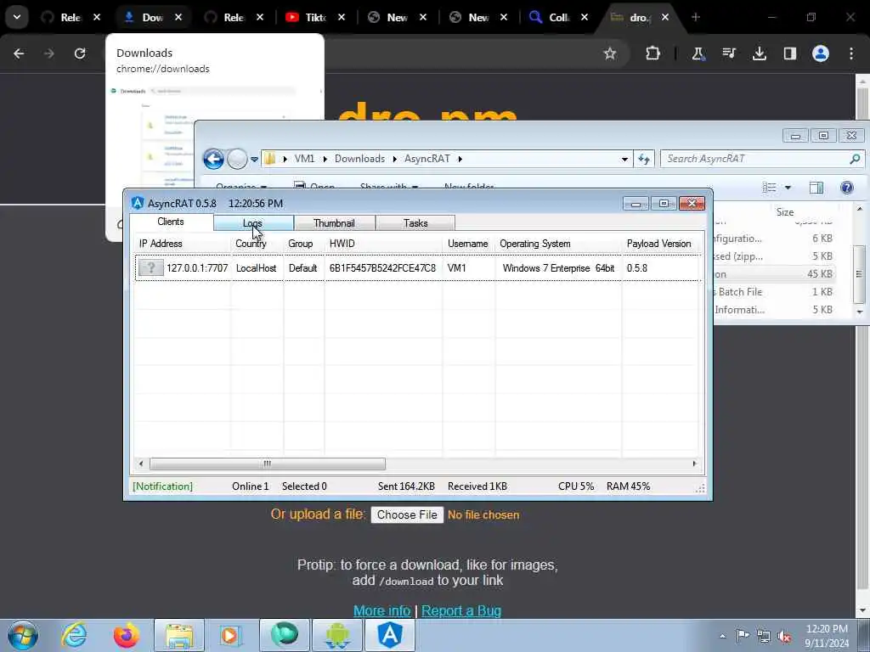Click the [Notification] status label

[x=162, y=486]
